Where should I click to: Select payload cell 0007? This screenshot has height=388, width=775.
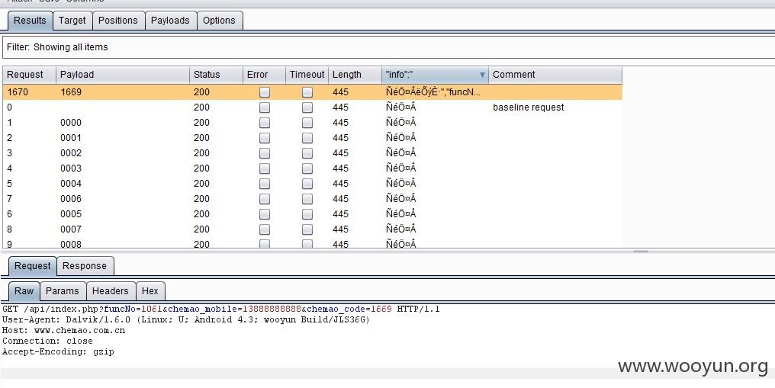click(x=123, y=229)
